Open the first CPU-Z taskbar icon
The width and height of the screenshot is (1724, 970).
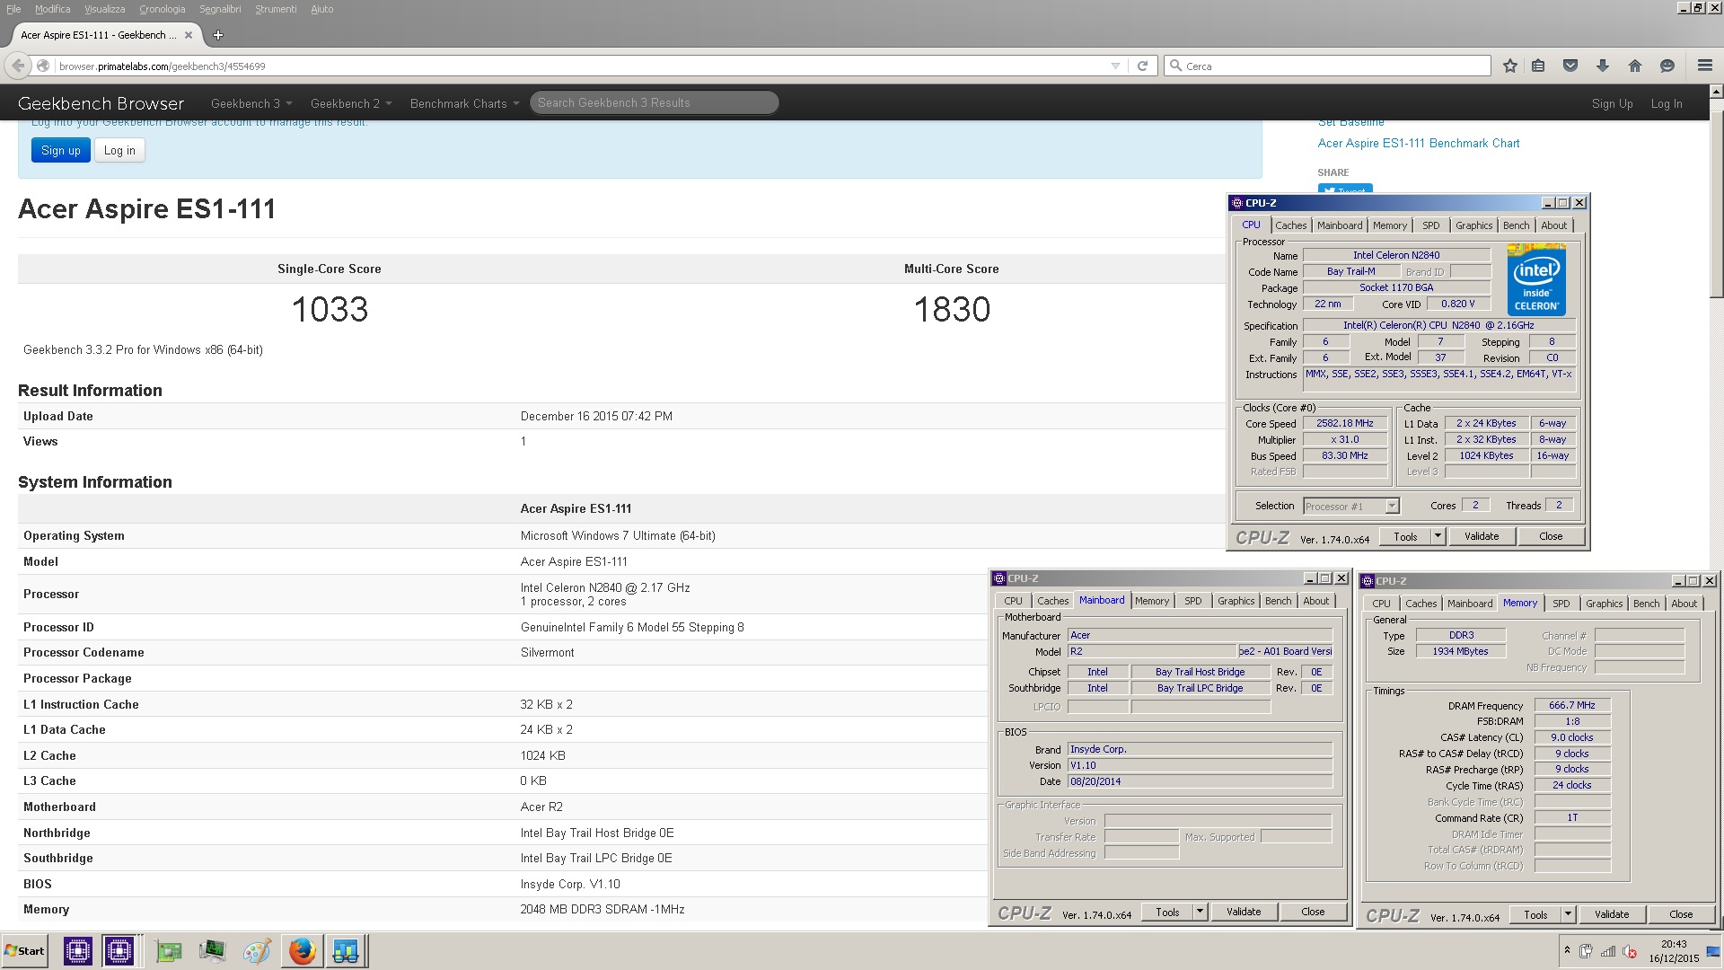tap(78, 950)
